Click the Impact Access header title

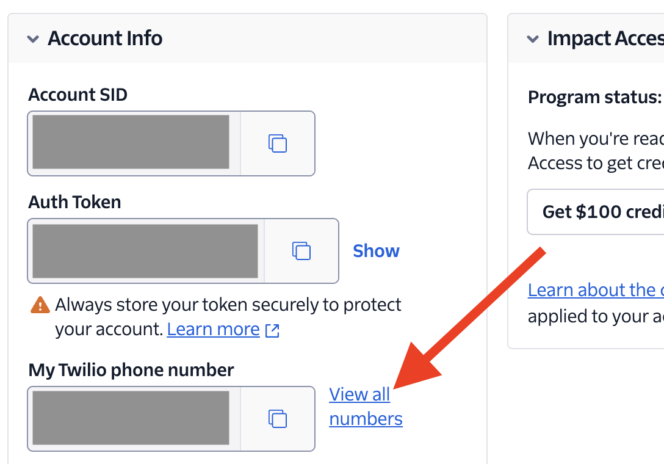point(605,38)
